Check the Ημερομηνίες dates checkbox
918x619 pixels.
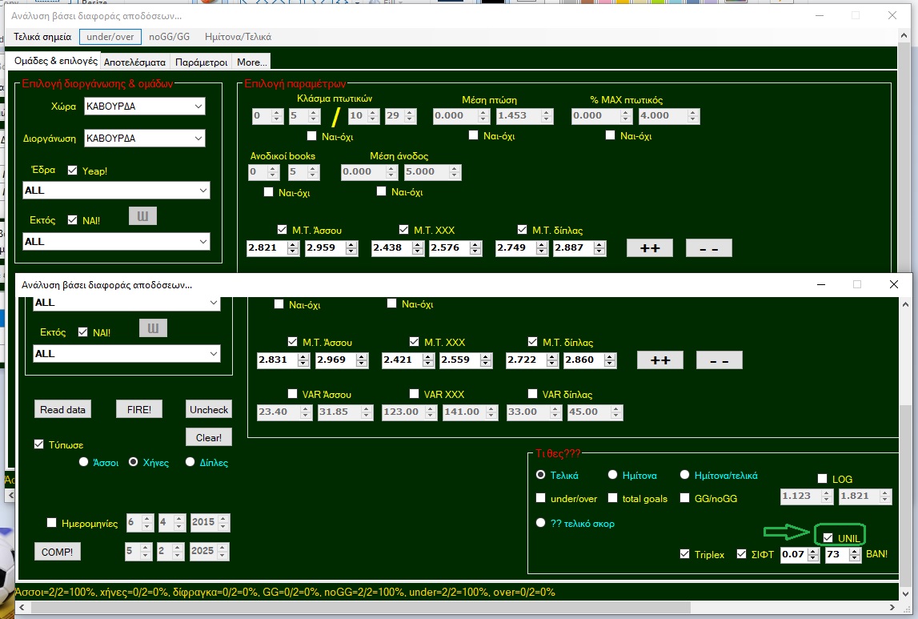(x=52, y=523)
